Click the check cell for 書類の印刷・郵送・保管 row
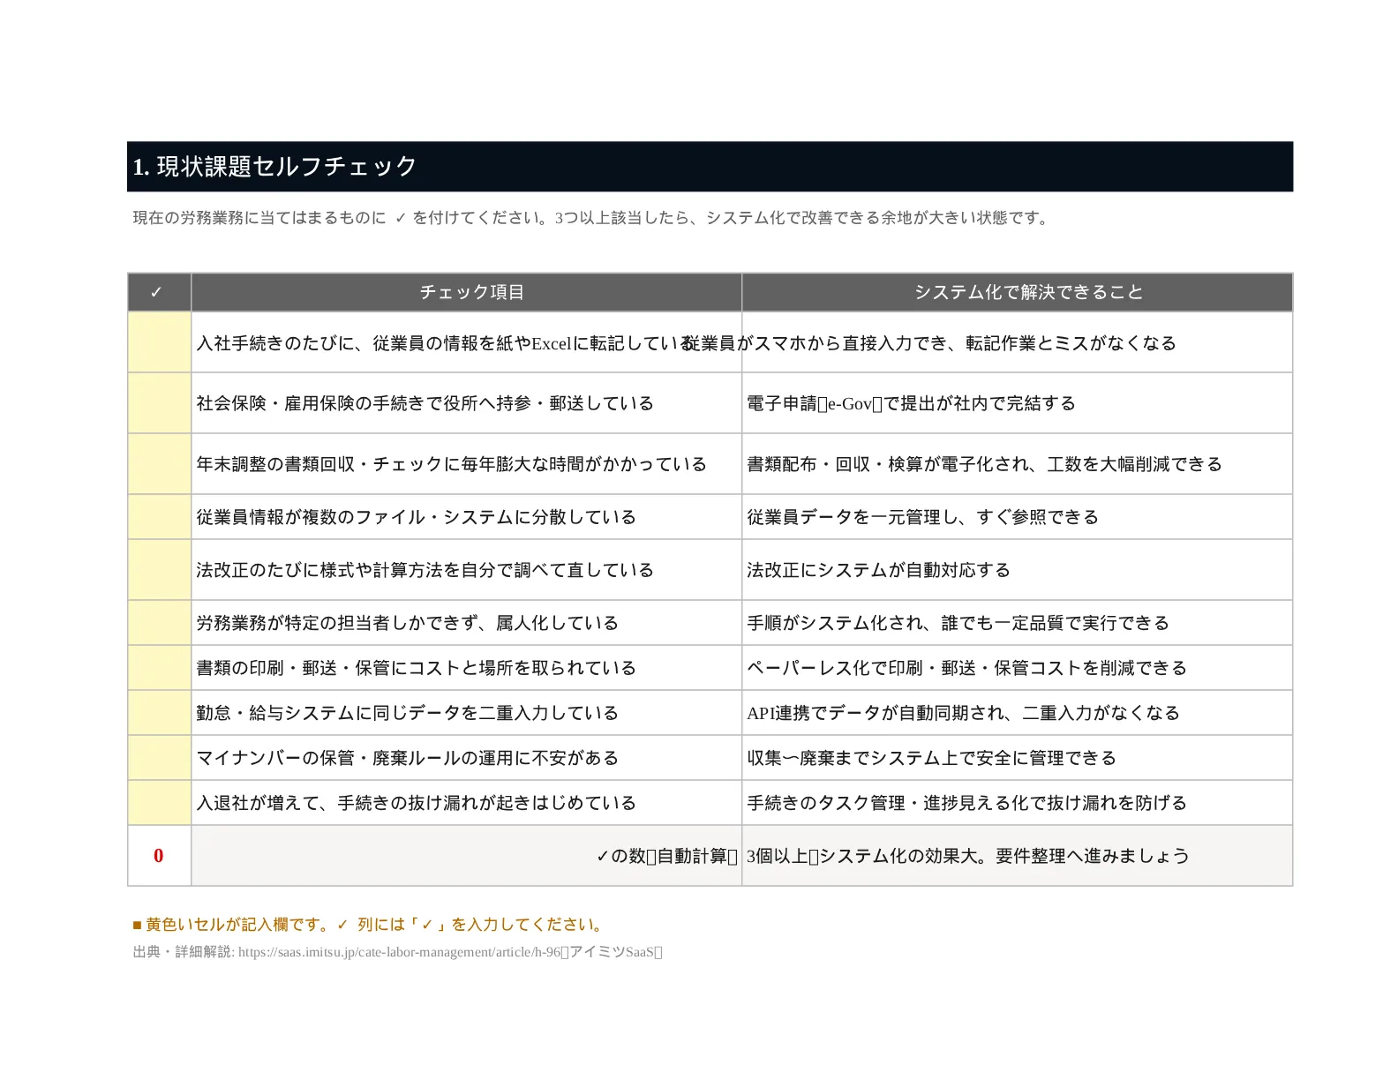Viewport: 1398px width, 1080px height. pyautogui.click(x=160, y=668)
